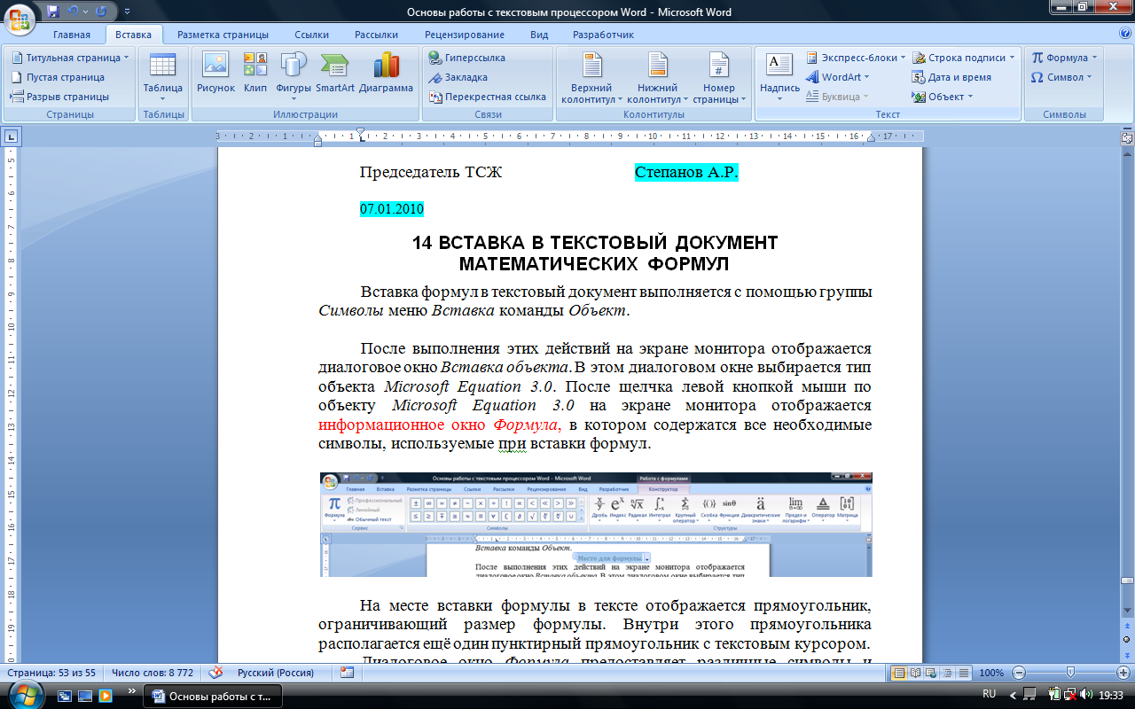Image resolution: width=1135 pixels, height=709 pixels.
Task: Click the spelling check status icon
Action: (216, 673)
